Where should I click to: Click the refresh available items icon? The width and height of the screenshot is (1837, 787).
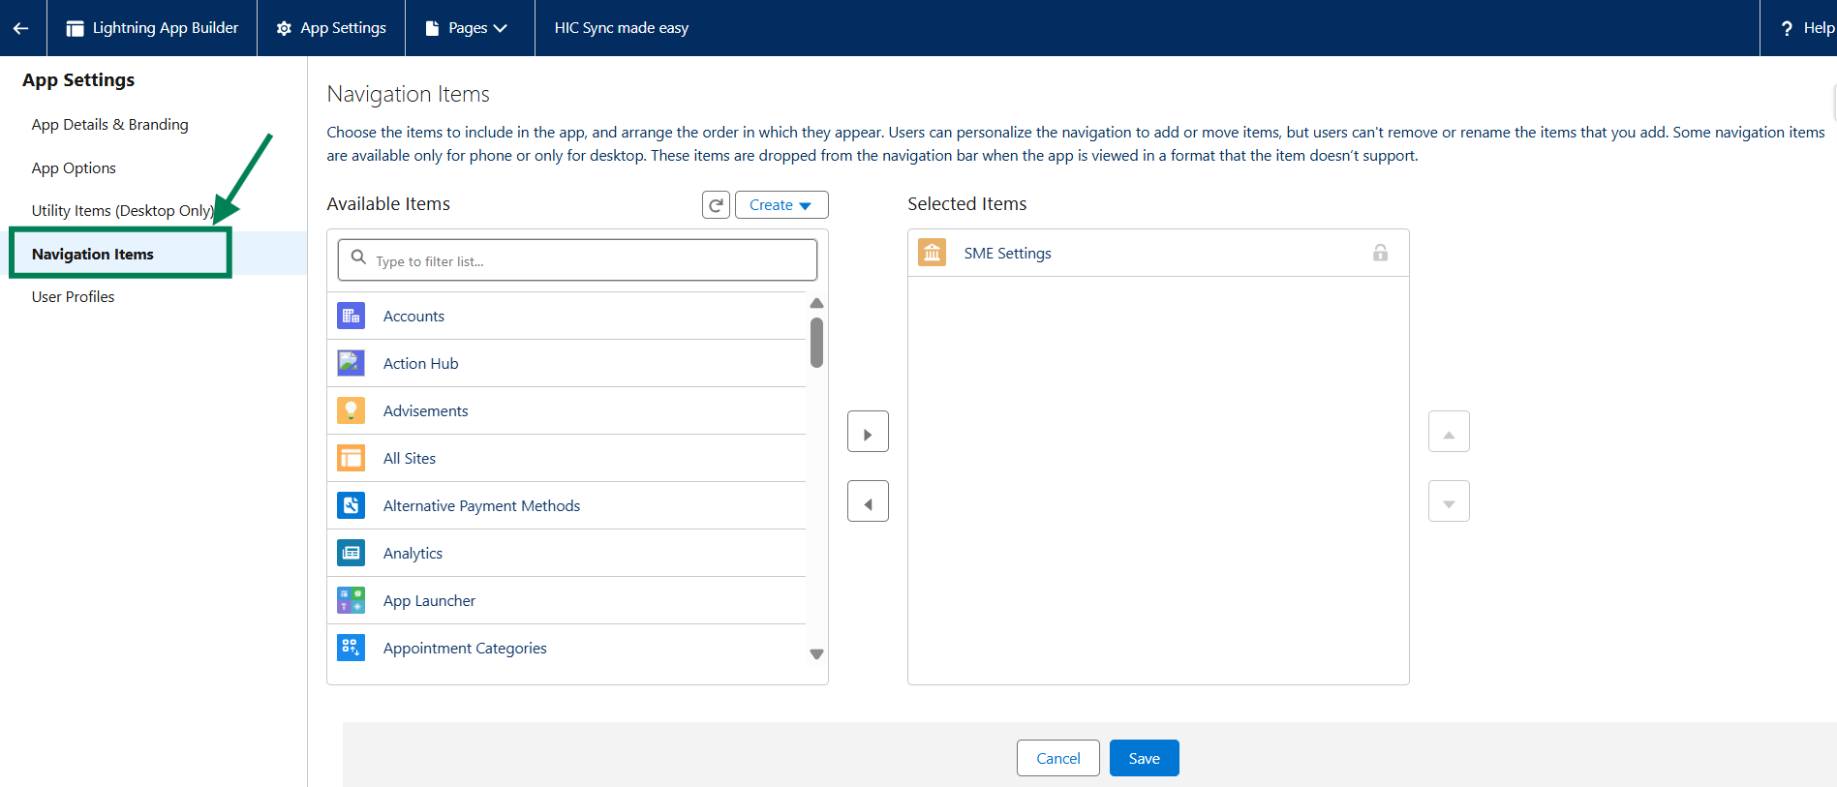pyautogui.click(x=716, y=205)
